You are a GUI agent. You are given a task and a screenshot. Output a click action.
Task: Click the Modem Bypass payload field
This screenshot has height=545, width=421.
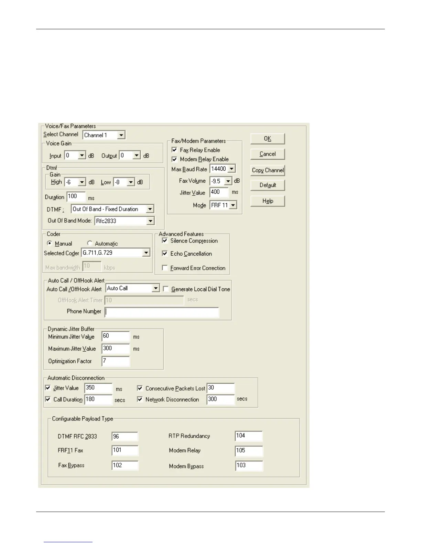(249, 466)
